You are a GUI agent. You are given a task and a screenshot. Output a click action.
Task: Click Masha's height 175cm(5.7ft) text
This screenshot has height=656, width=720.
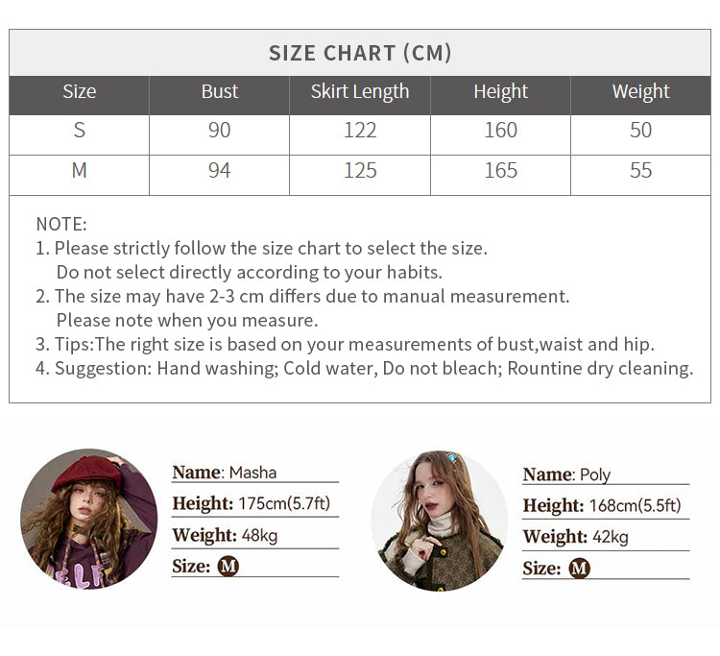[284, 503]
